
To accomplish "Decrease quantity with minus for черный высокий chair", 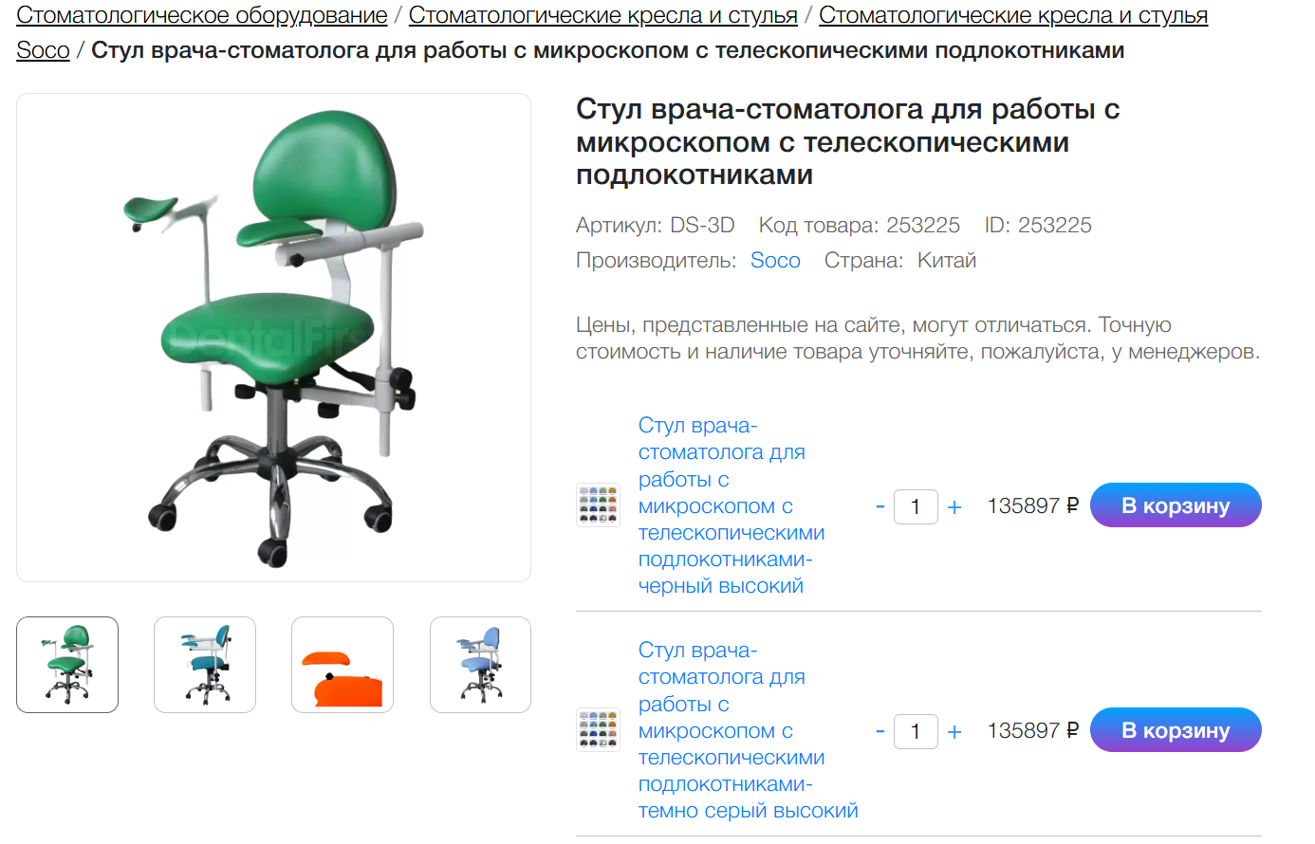I will [880, 506].
